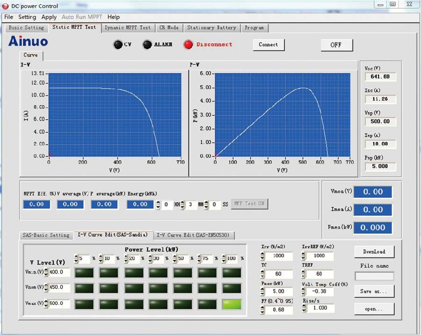Viewport: 421px width, 335px height.
Task: Click the DC power Control title bar icon
Action: coord(5,6)
